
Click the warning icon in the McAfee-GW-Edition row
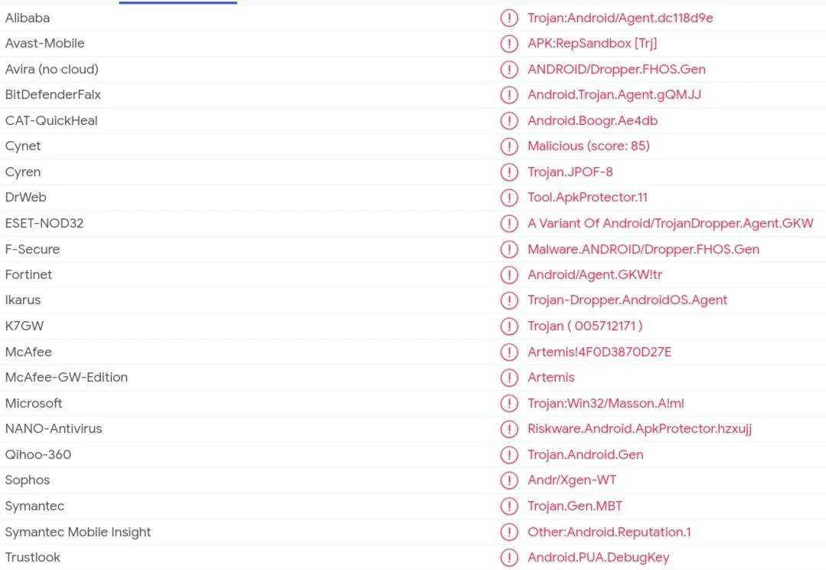pos(509,378)
